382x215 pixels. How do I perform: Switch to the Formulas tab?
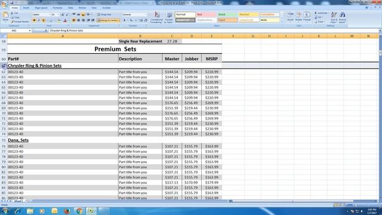point(57,8)
